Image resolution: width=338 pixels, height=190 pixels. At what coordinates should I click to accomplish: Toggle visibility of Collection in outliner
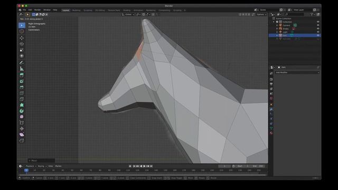tap(318, 22)
